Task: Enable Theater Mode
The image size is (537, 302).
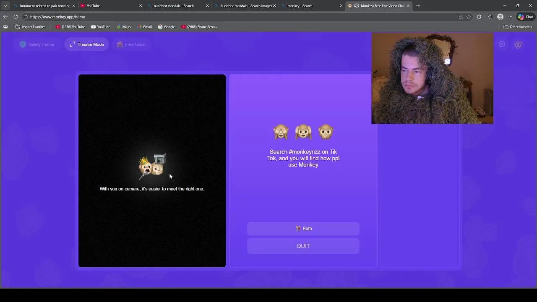Action: point(87,44)
